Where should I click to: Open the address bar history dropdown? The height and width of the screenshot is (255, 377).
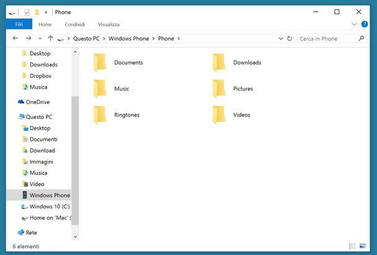(281, 39)
